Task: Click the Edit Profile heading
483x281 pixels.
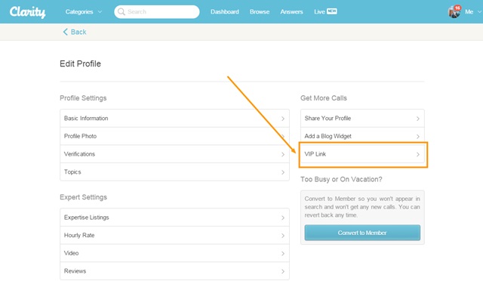Action: coord(80,63)
